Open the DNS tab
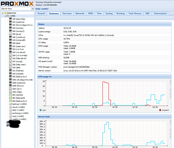This screenshot has width=174, height=148. (90, 13)
